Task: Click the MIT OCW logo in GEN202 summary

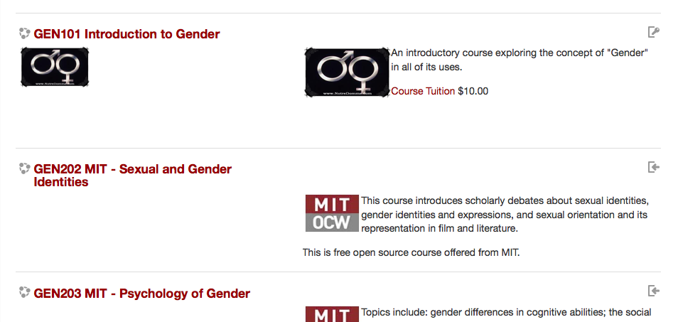Action: (x=332, y=213)
